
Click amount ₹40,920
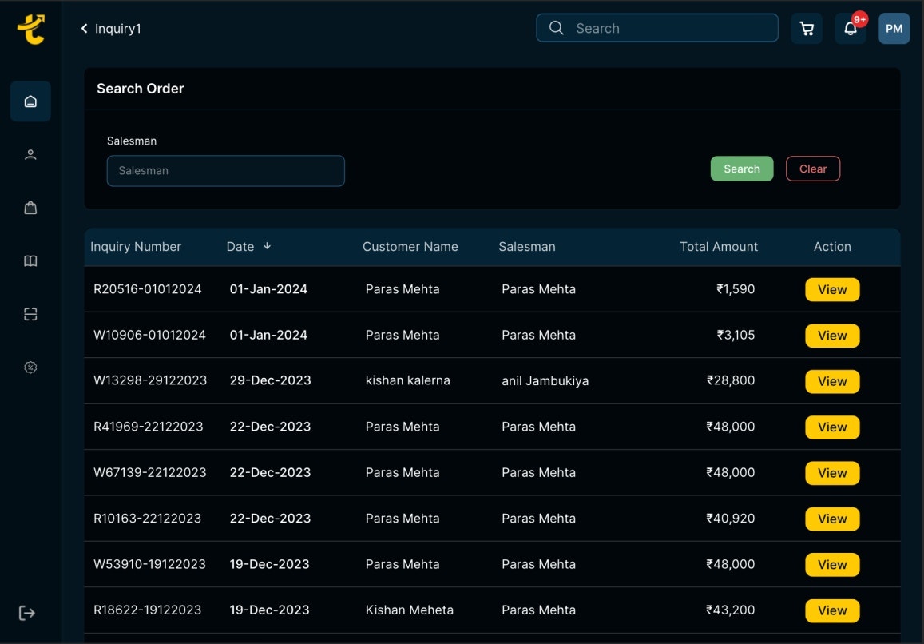click(x=731, y=519)
